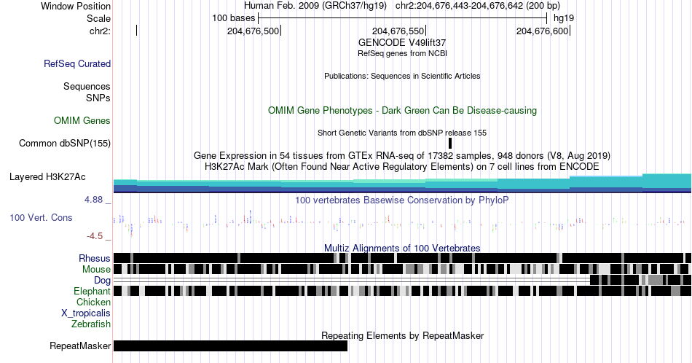This screenshot has height=363, width=692.
Task: Click the Elephant alignment block row
Action: [x=402, y=291]
